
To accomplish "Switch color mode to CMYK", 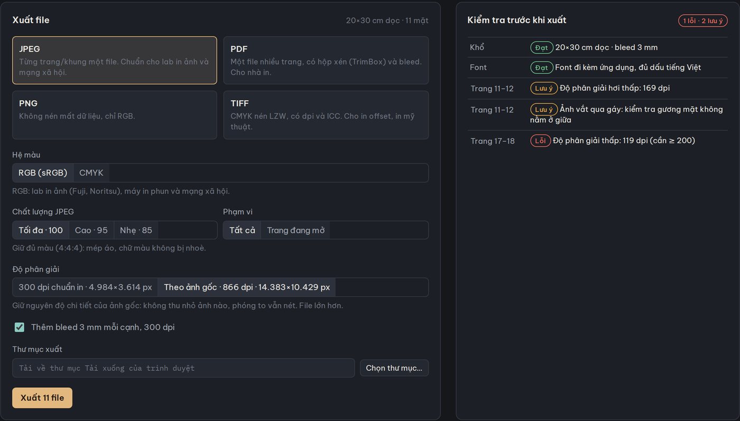I will [x=91, y=173].
